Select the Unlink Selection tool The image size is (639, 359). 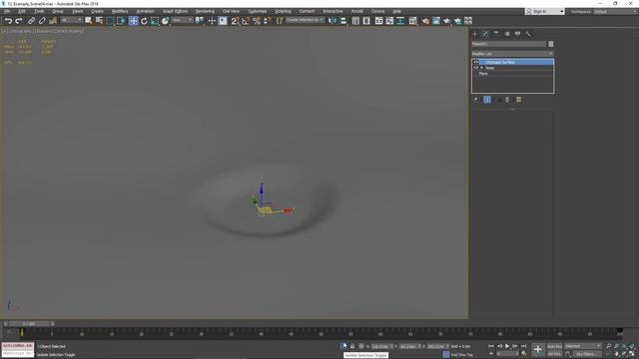(x=42, y=21)
